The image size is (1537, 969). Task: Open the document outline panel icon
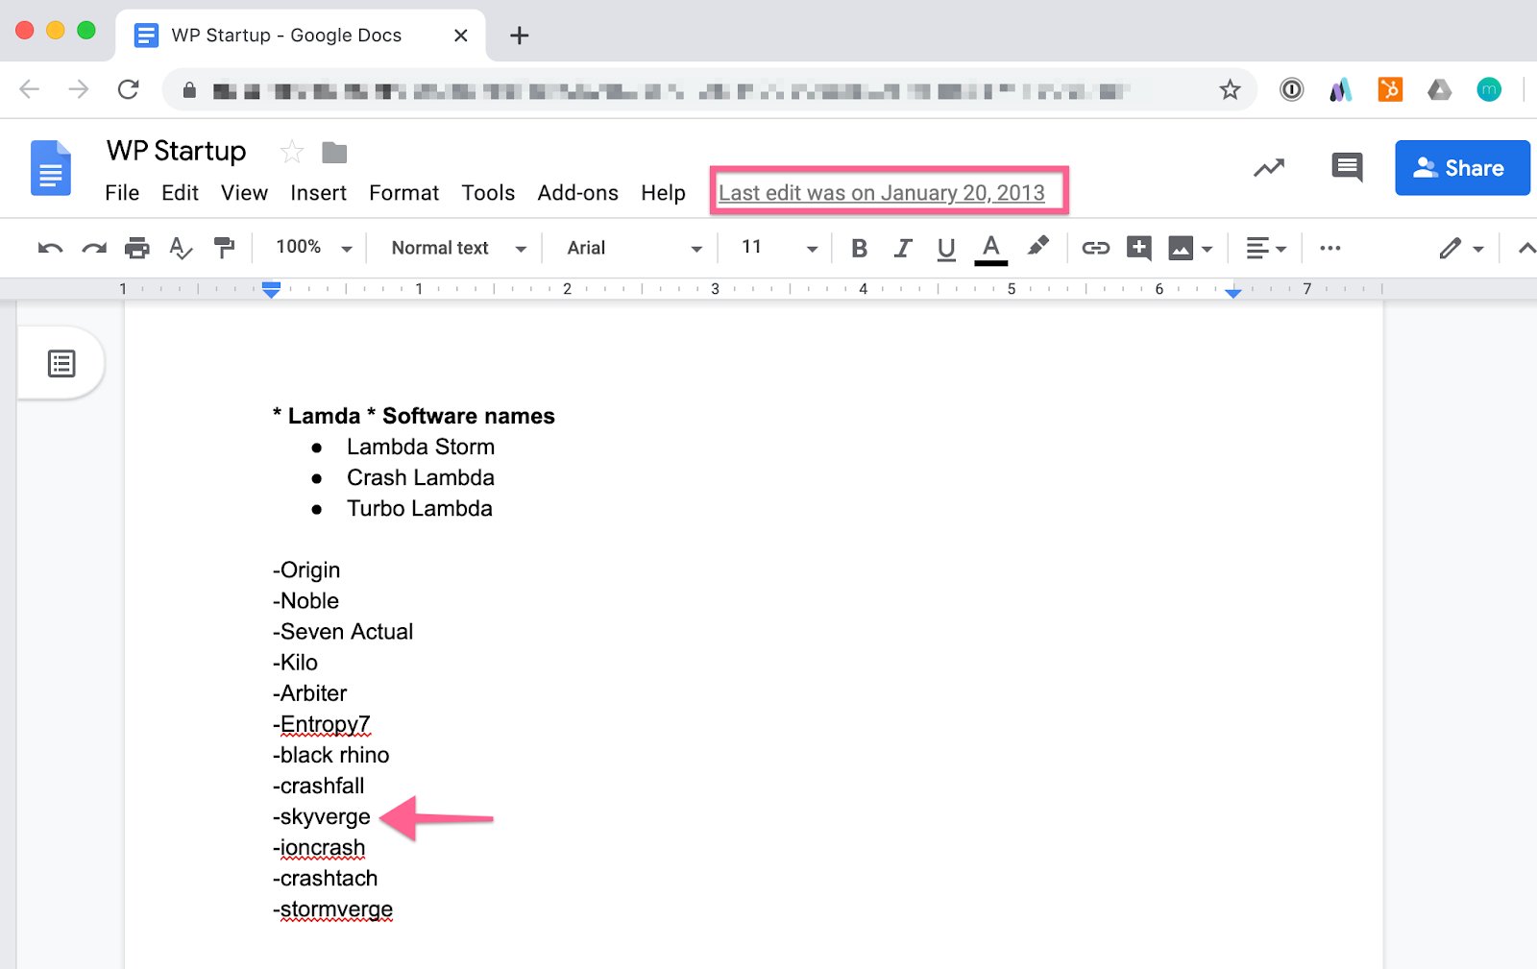(61, 363)
